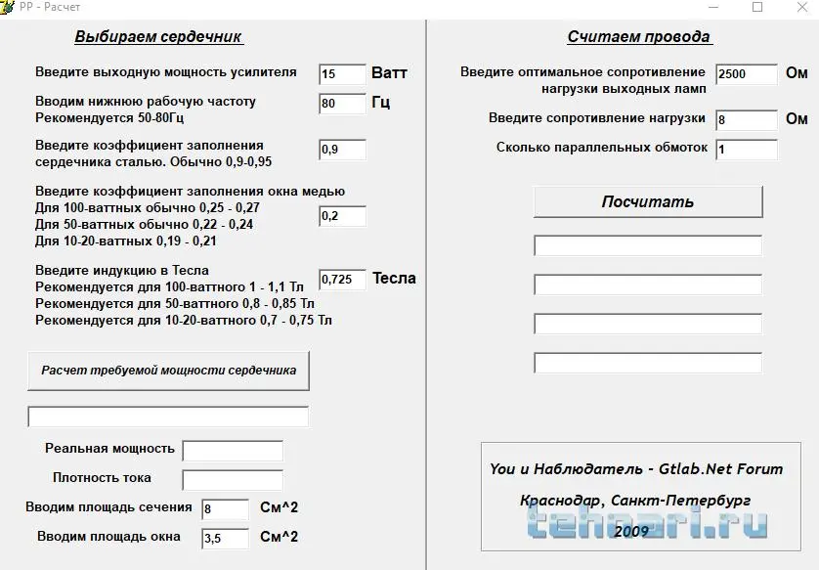Select the 'Плотность тока' field
Image resolution: width=819 pixels, height=570 pixels.
233,480
